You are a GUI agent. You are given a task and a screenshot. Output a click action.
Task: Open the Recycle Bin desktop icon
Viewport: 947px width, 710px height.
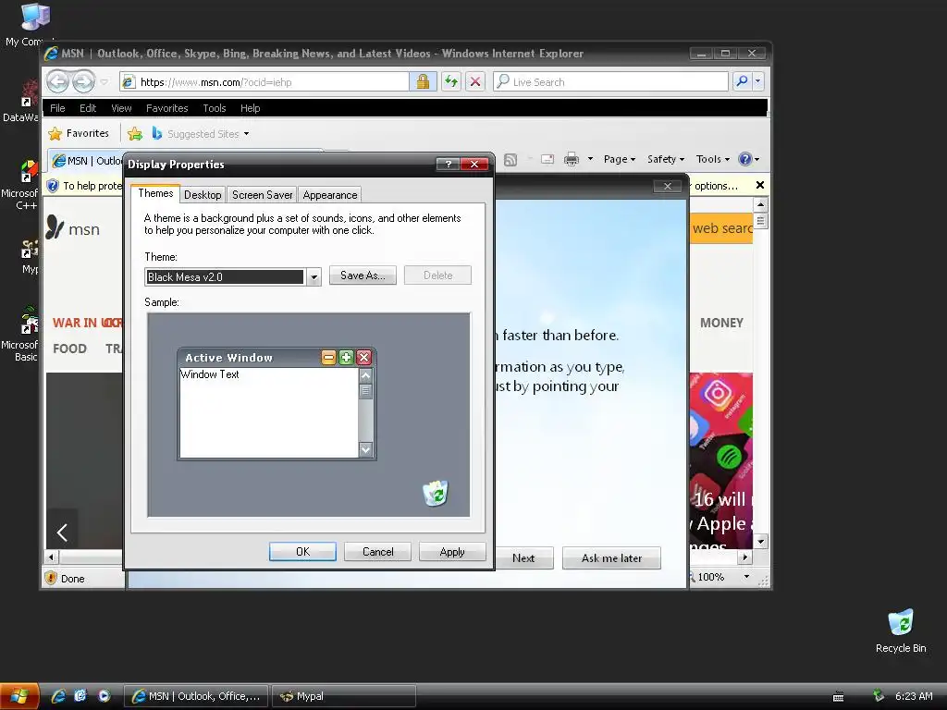coord(901,630)
